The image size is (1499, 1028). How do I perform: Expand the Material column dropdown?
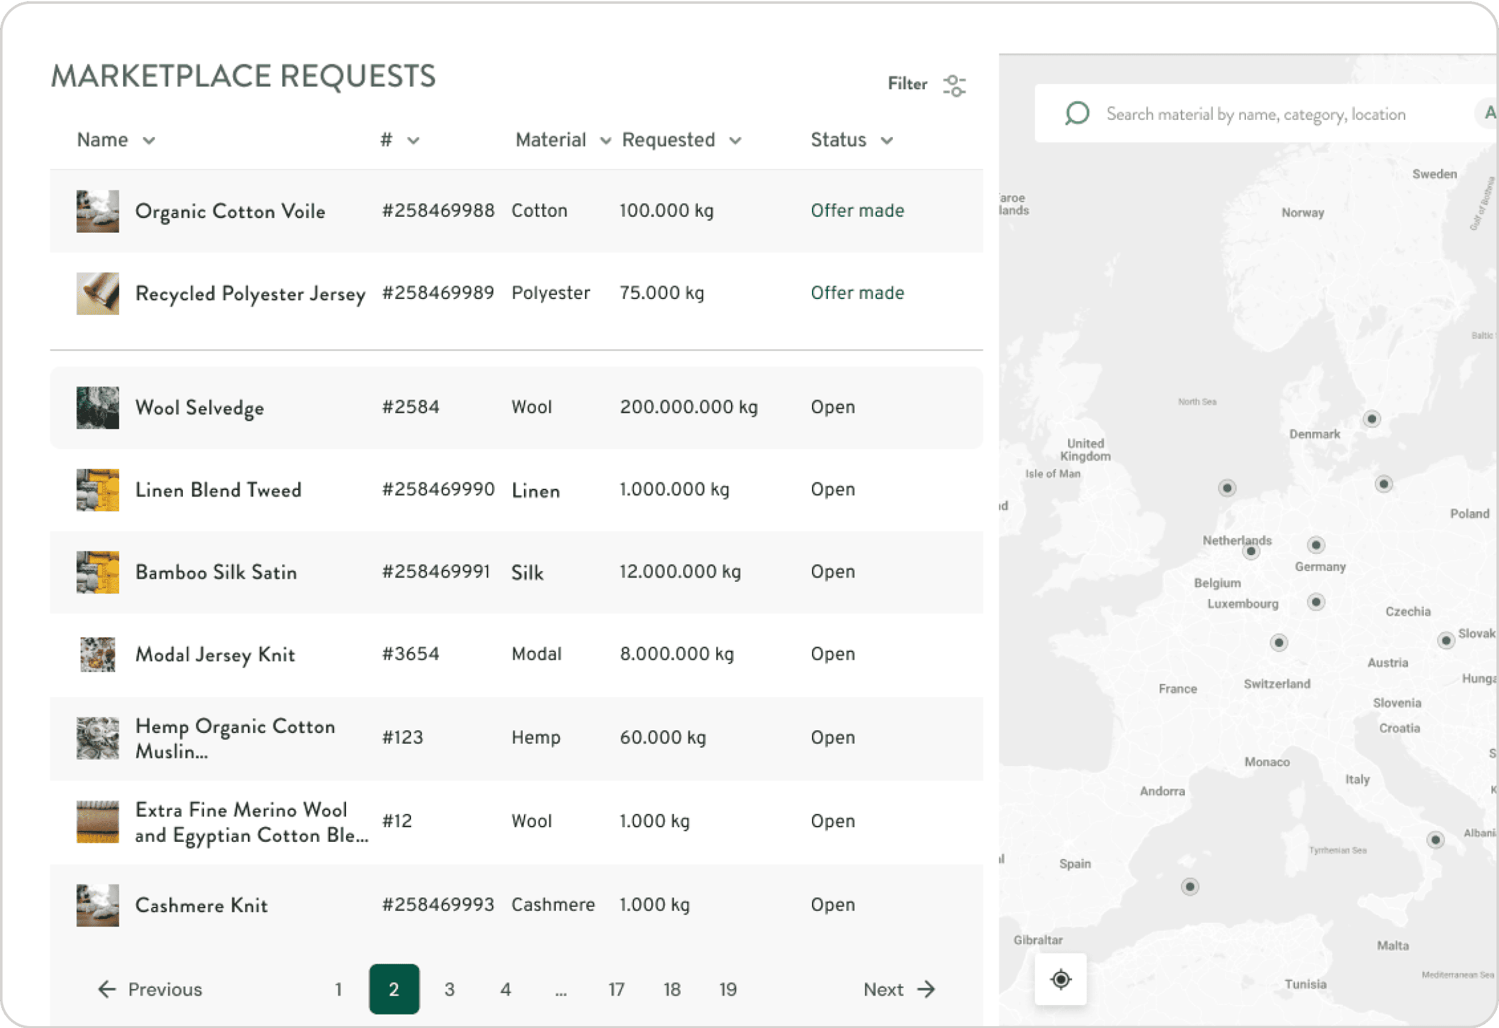pyautogui.click(x=605, y=141)
